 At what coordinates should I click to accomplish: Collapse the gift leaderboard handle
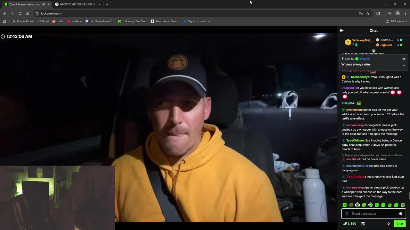pos(373,51)
